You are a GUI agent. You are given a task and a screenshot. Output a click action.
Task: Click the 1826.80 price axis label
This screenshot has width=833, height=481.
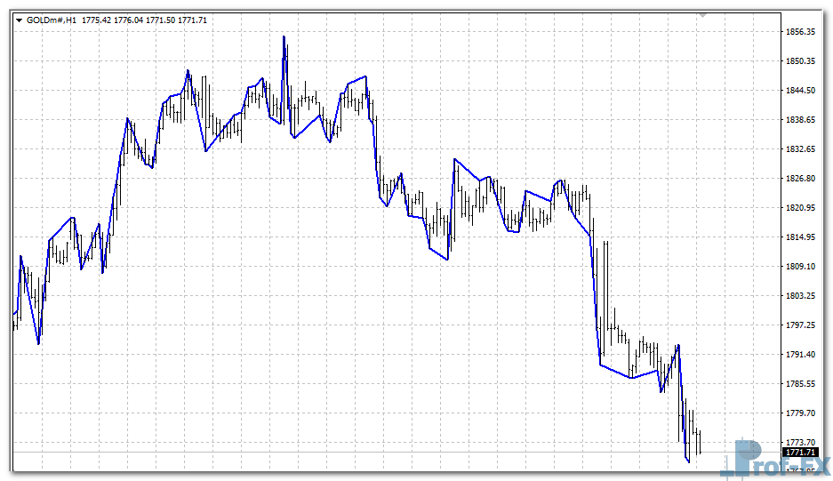(800, 179)
